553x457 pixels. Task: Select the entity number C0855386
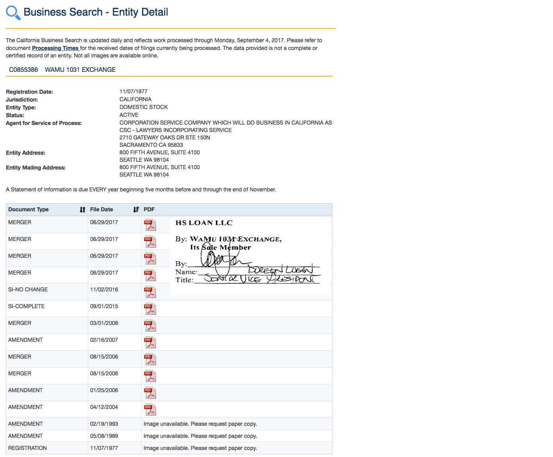pos(23,70)
